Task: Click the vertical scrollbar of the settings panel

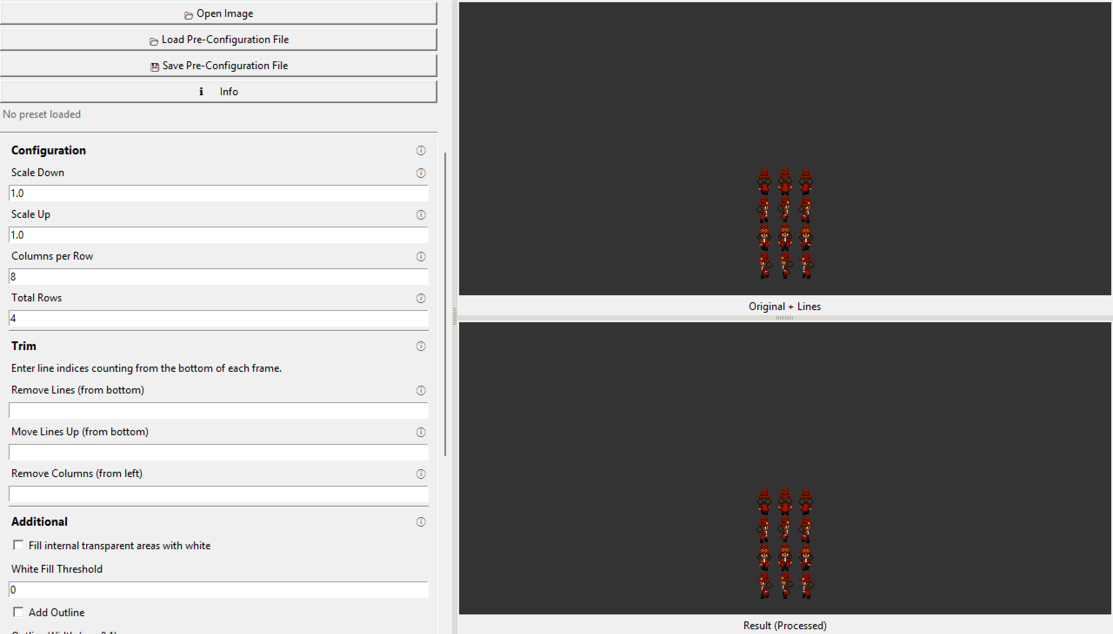Action: (445, 305)
